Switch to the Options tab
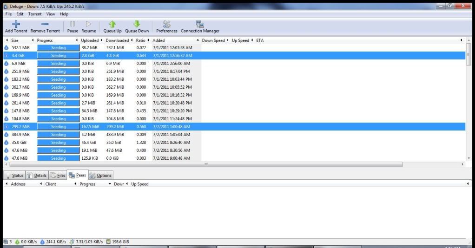This screenshot has height=248, width=475. (x=101, y=176)
